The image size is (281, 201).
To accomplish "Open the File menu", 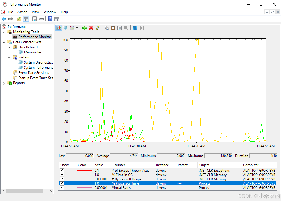I will pos(10,12).
